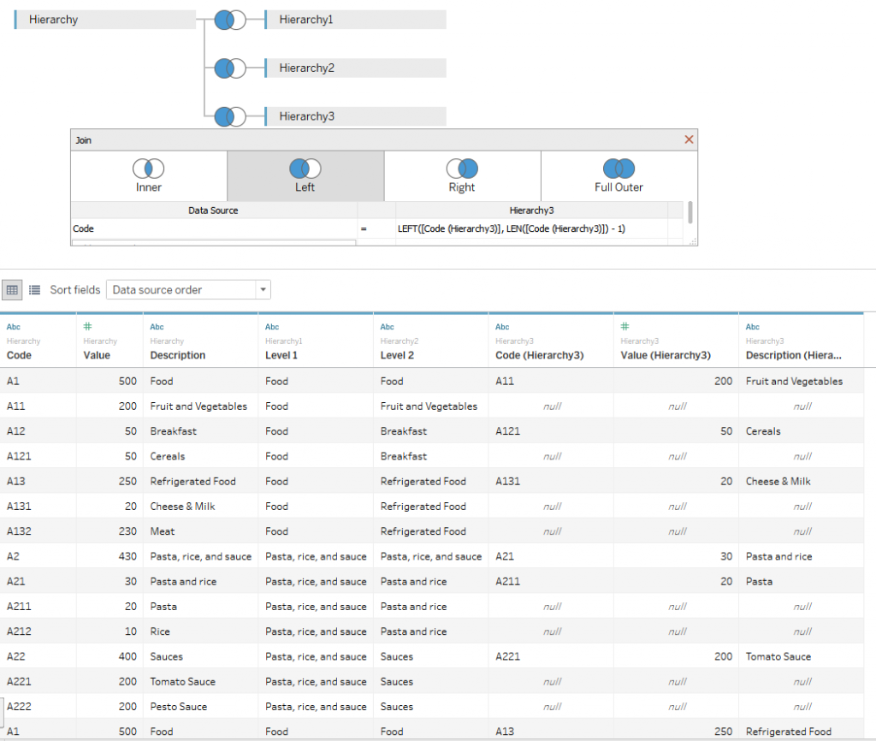Change data type icon of Code (Hierarchy3) column
Image resolution: width=876 pixels, height=741 pixels.
coord(502,327)
